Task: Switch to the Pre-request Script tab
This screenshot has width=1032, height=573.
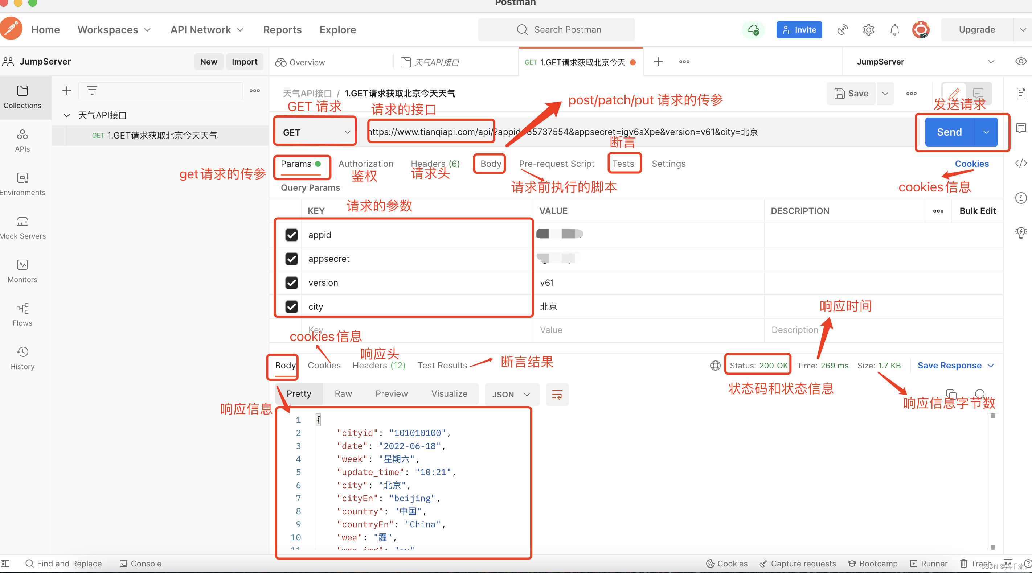Action: [557, 163]
